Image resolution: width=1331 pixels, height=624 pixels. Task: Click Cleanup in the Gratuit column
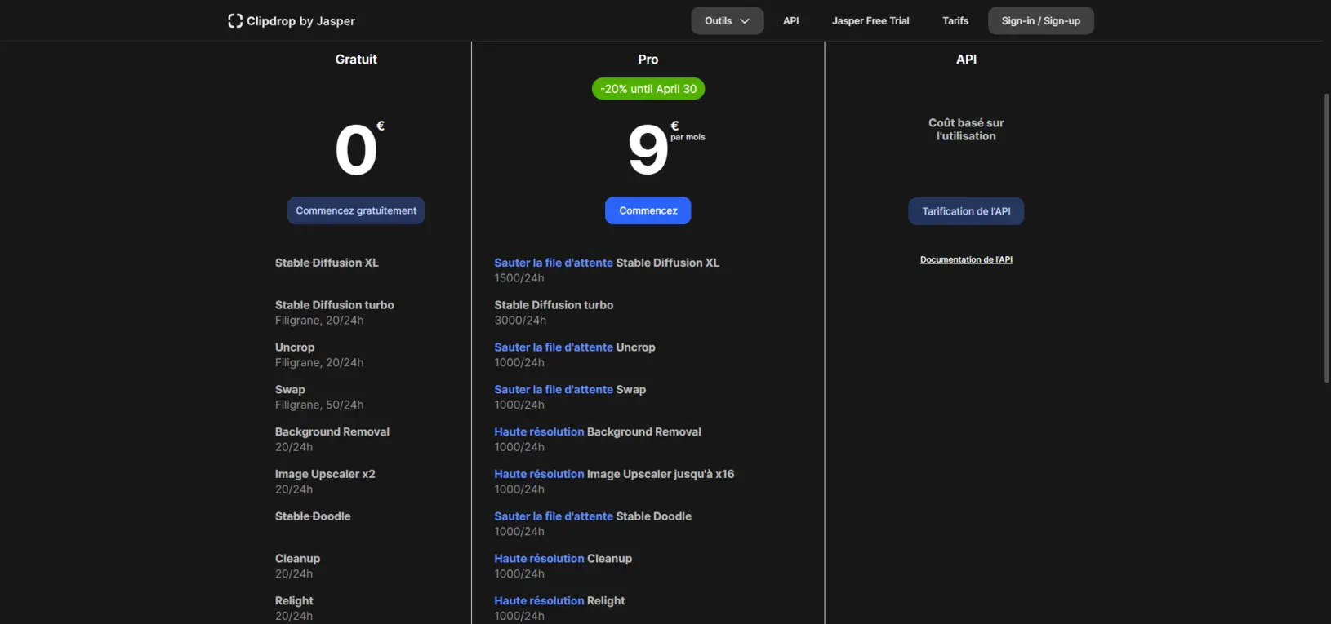point(297,559)
